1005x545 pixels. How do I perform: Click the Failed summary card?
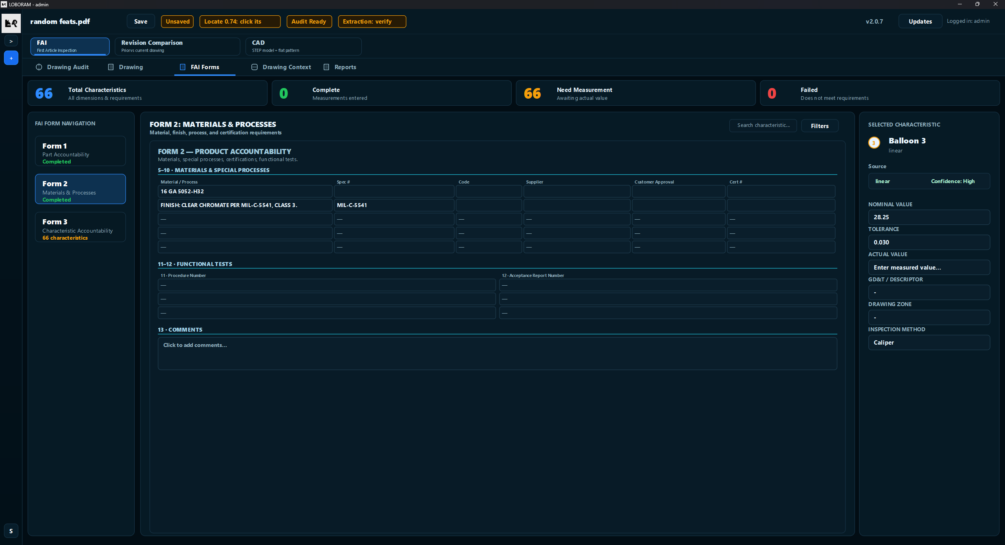click(x=880, y=94)
